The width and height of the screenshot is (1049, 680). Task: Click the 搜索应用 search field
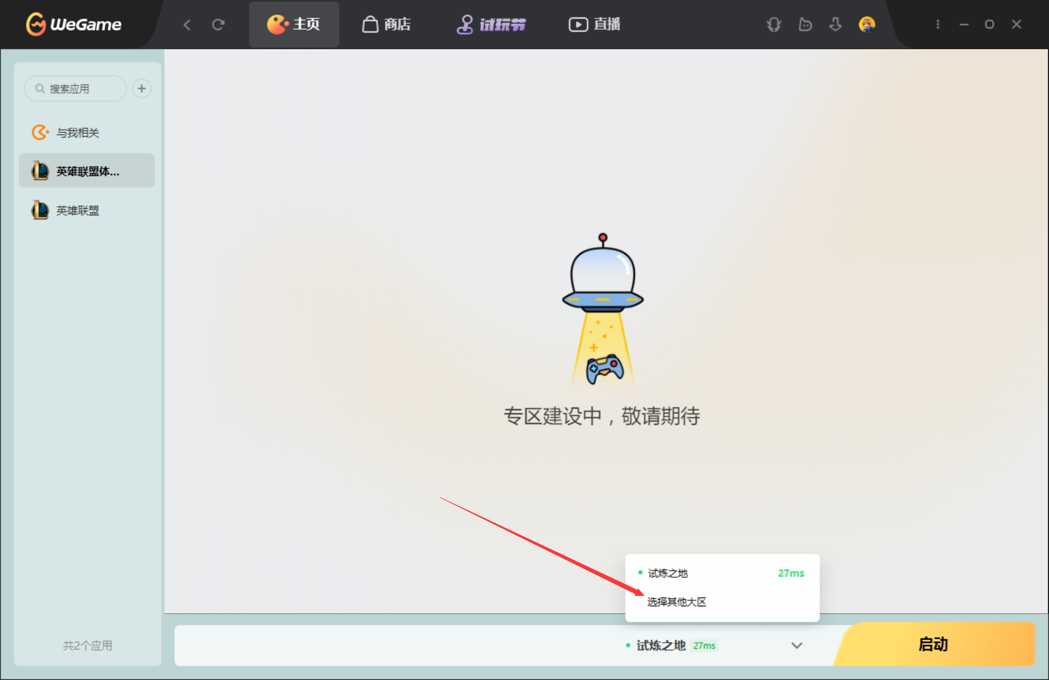click(76, 88)
